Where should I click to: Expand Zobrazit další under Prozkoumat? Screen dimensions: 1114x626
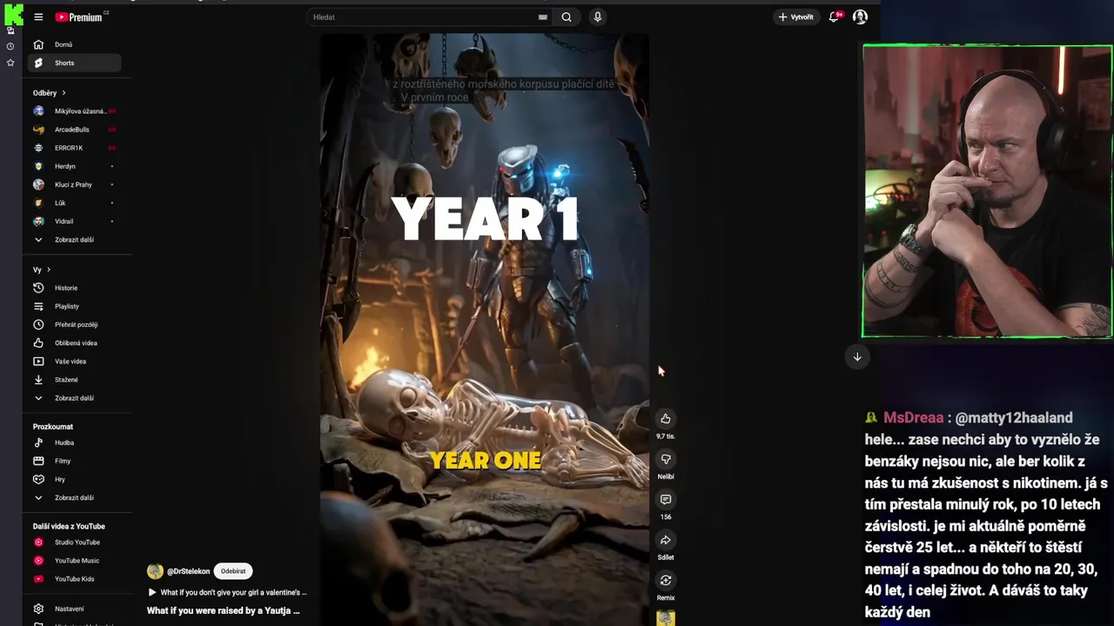coord(74,497)
